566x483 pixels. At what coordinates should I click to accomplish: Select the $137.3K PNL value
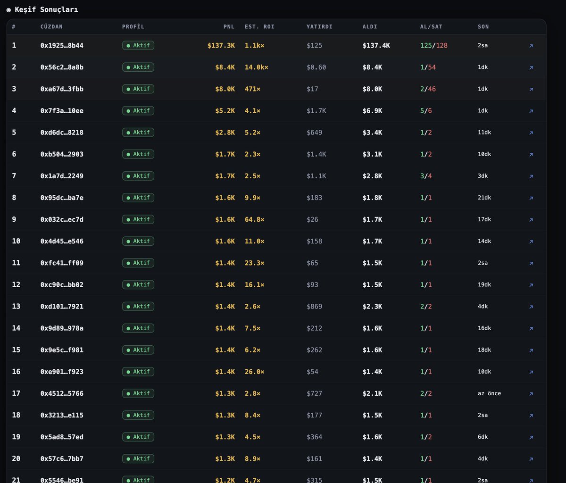pyautogui.click(x=221, y=46)
